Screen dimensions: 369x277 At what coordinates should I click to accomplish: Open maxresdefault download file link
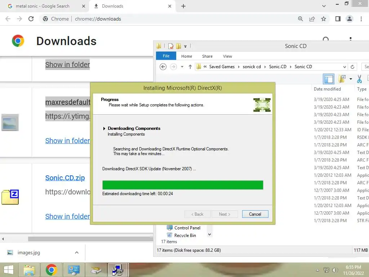pos(68,102)
